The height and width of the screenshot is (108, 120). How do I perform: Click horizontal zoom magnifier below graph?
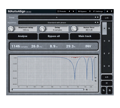(x=87, y=90)
